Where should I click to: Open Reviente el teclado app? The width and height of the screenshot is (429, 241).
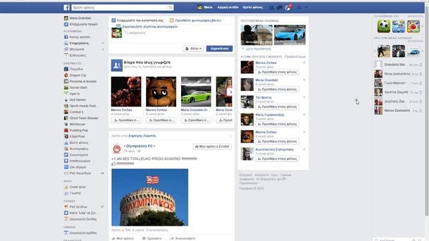coord(80,82)
